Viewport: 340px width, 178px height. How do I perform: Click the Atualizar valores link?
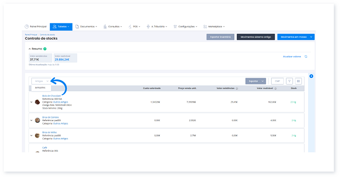[292, 56]
